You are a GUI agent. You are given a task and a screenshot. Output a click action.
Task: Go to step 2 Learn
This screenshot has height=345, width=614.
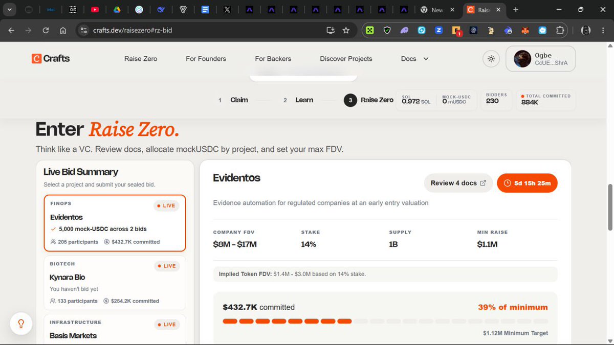click(x=298, y=100)
